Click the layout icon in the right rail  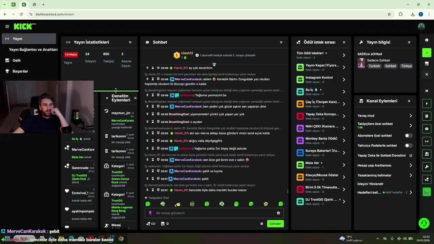pyautogui.click(x=427, y=63)
